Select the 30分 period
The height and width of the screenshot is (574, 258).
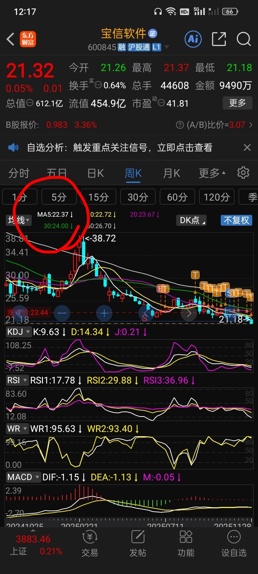coord(138,197)
